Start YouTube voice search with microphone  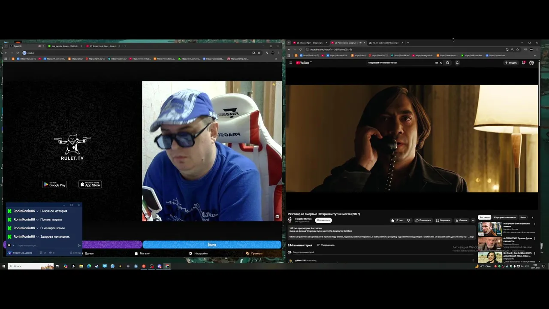coord(457,63)
